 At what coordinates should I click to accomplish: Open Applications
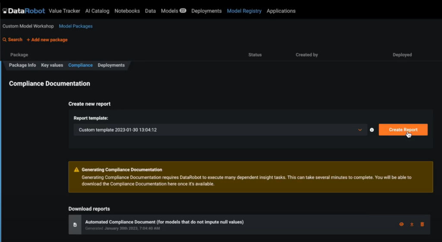click(x=281, y=11)
